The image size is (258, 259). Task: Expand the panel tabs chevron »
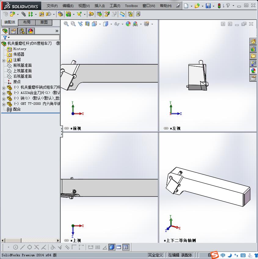click(57, 31)
